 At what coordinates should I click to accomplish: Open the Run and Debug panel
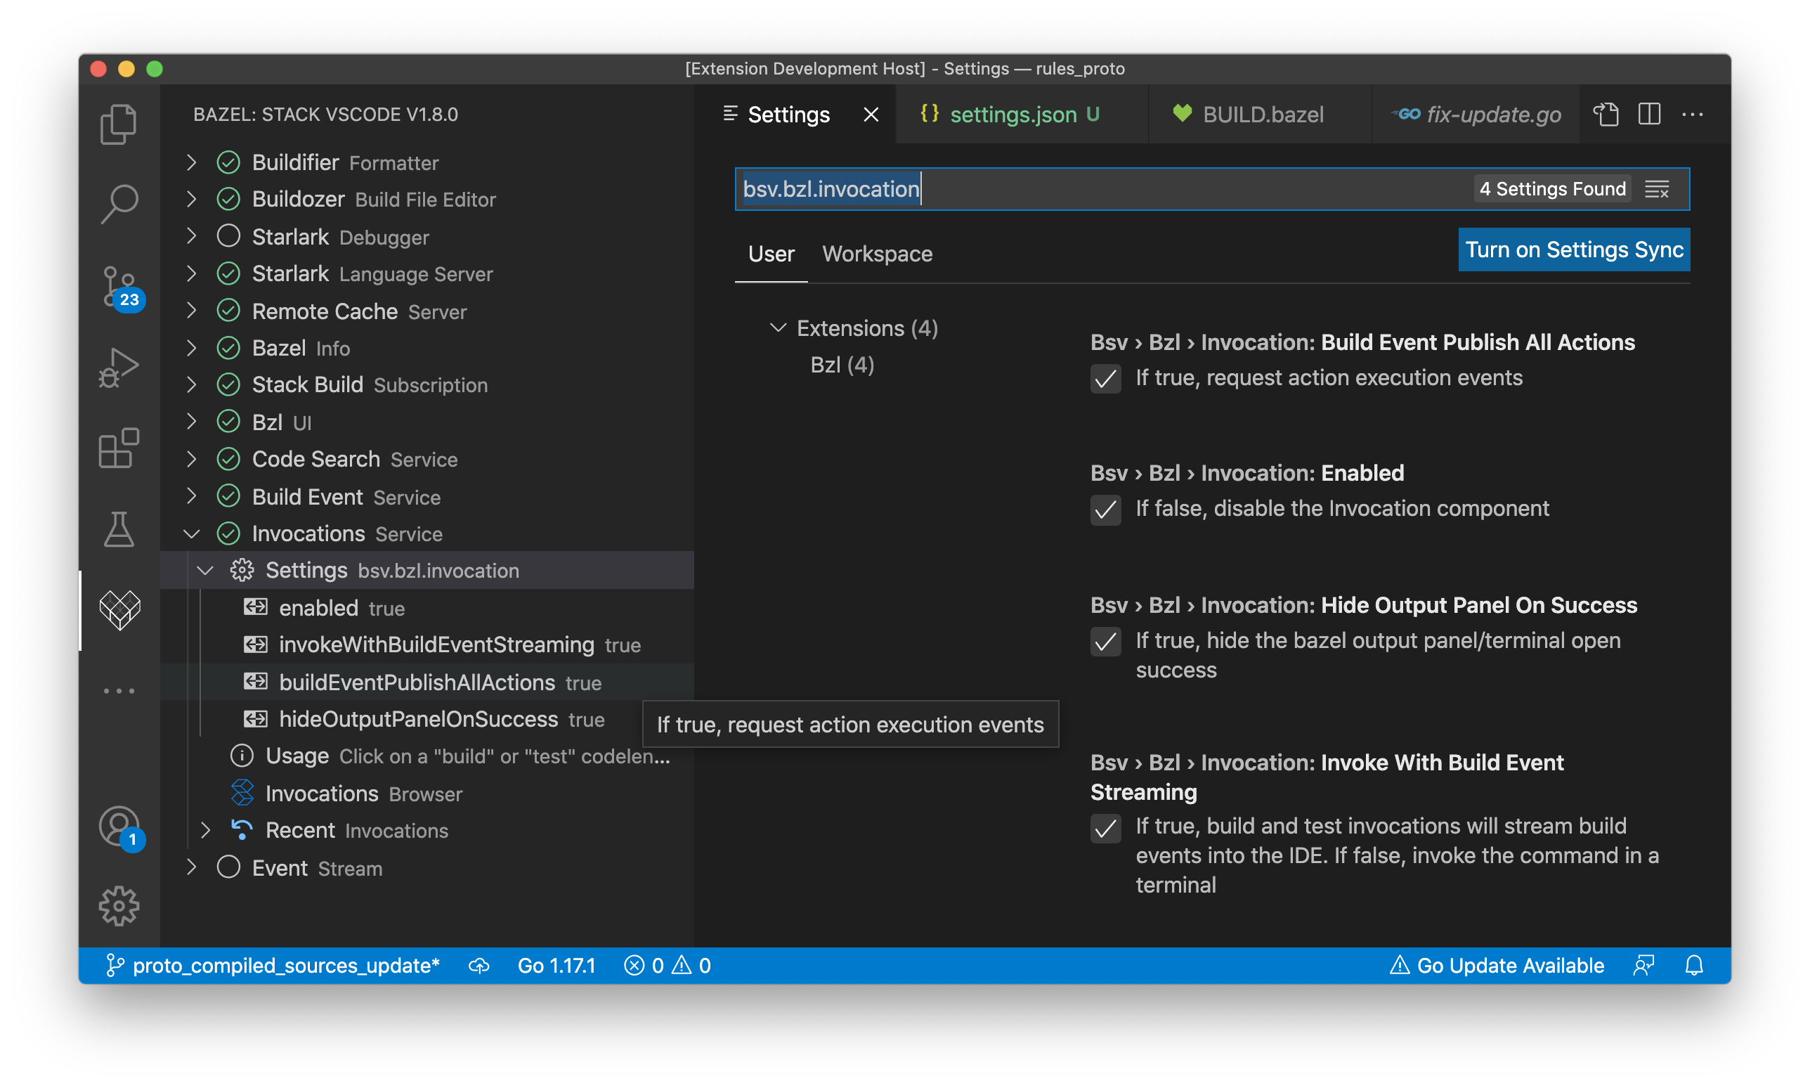(x=118, y=367)
